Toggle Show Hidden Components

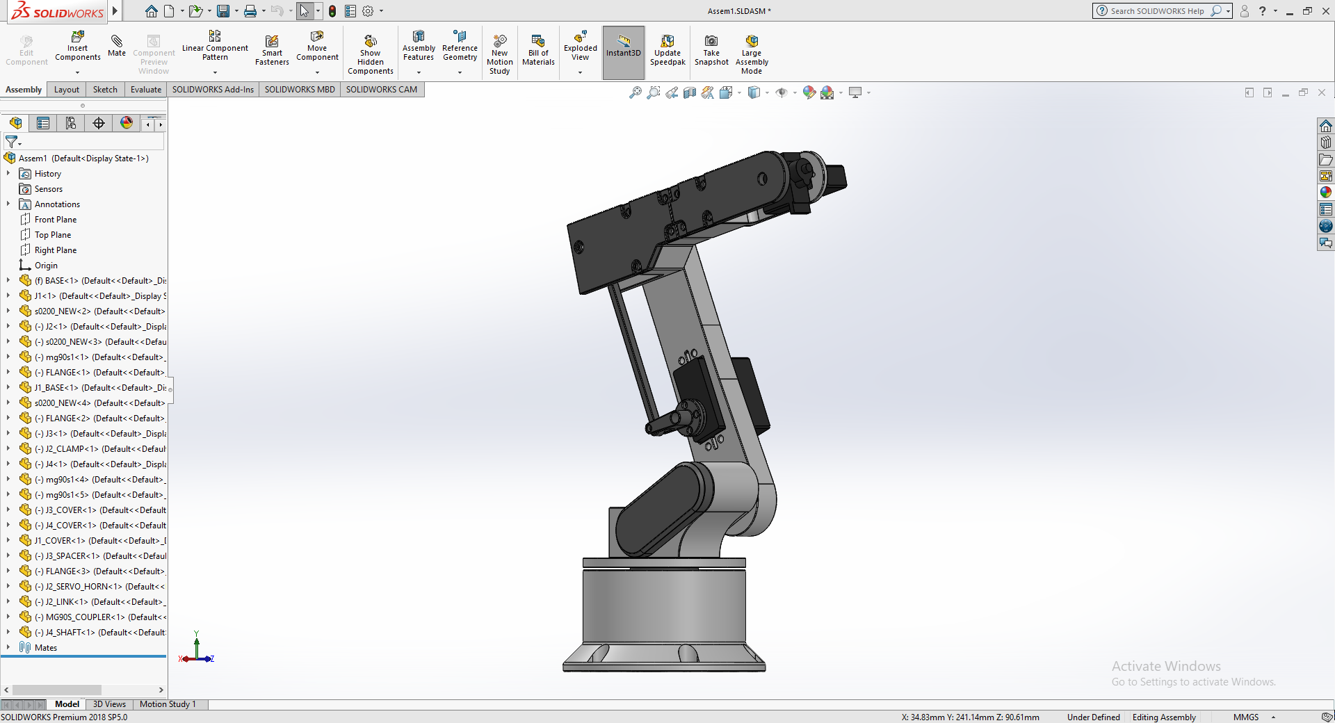pyautogui.click(x=371, y=52)
